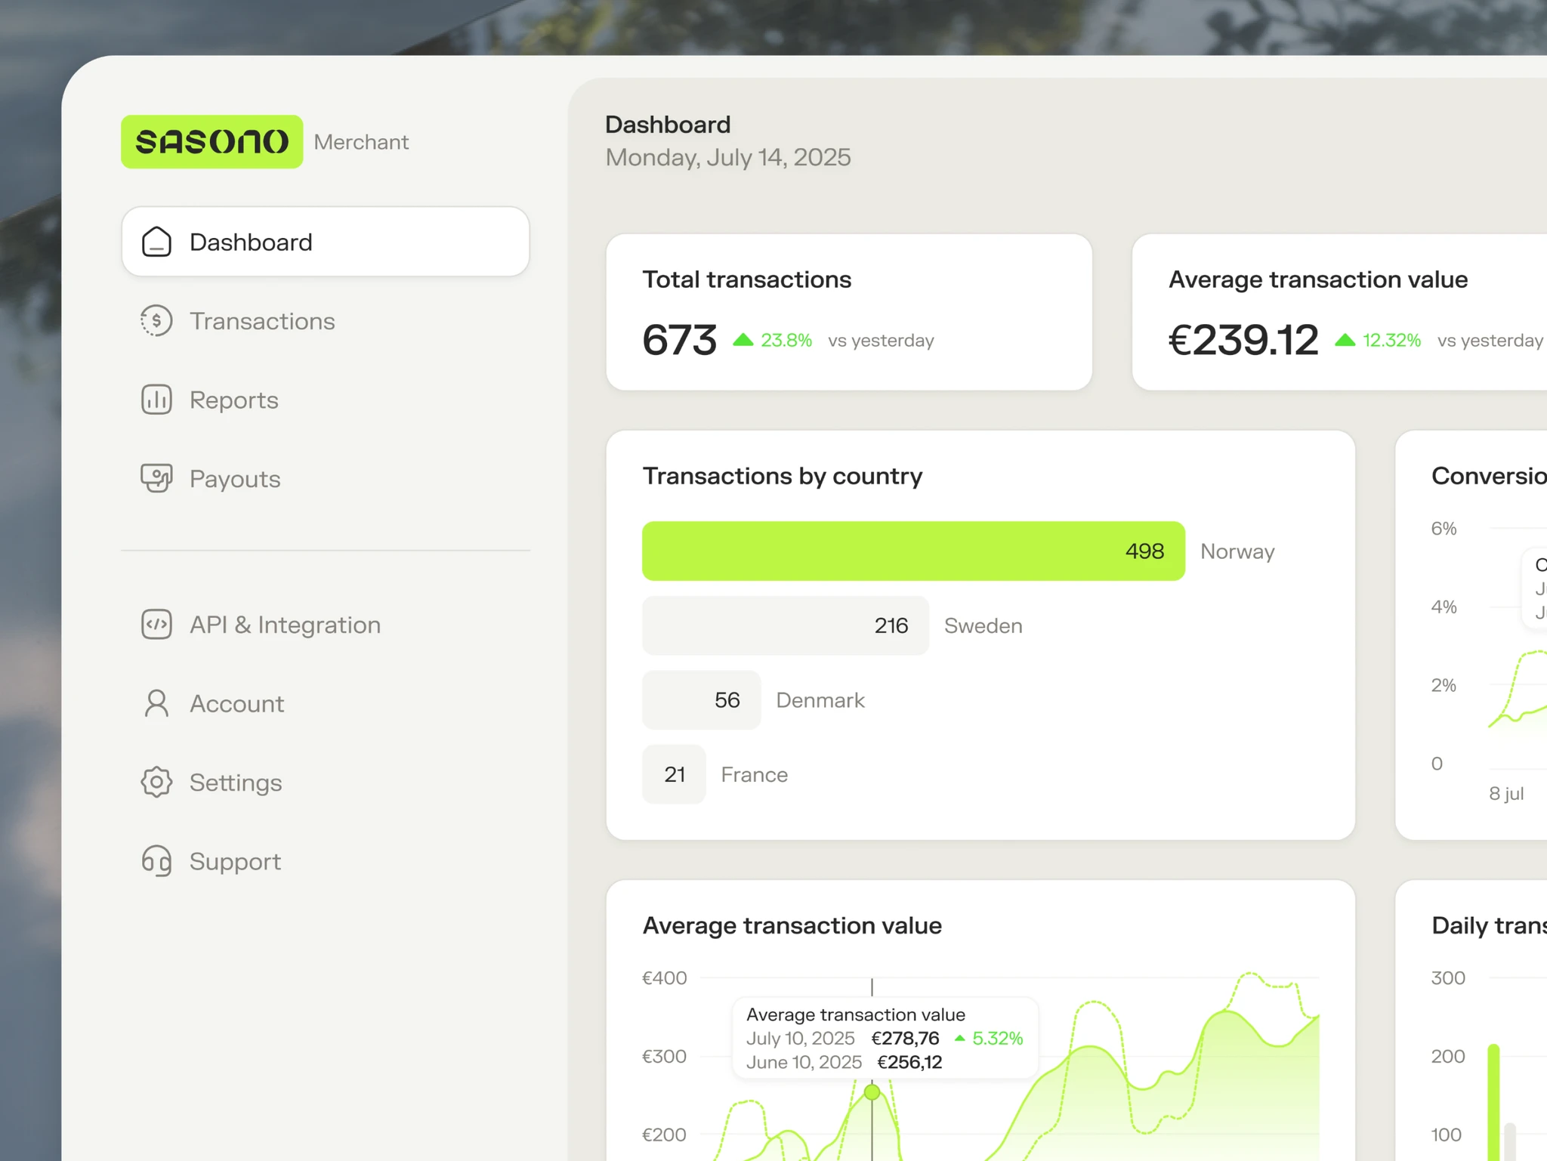Click the 300 daily transactions axis label
This screenshot has height=1161, width=1547.
click(1448, 977)
